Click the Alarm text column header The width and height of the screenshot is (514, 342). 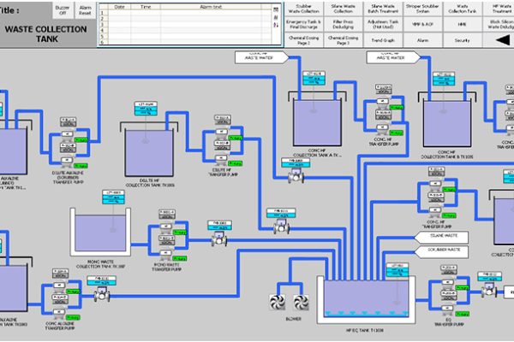(x=211, y=7)
